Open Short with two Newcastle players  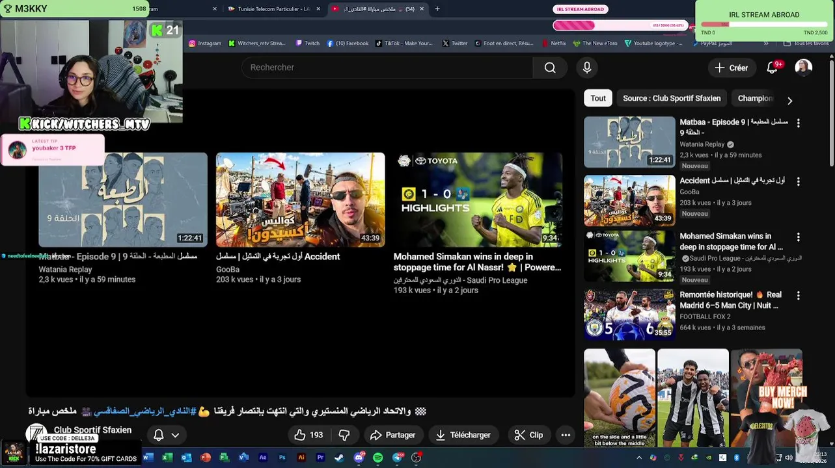coord(693,398)
